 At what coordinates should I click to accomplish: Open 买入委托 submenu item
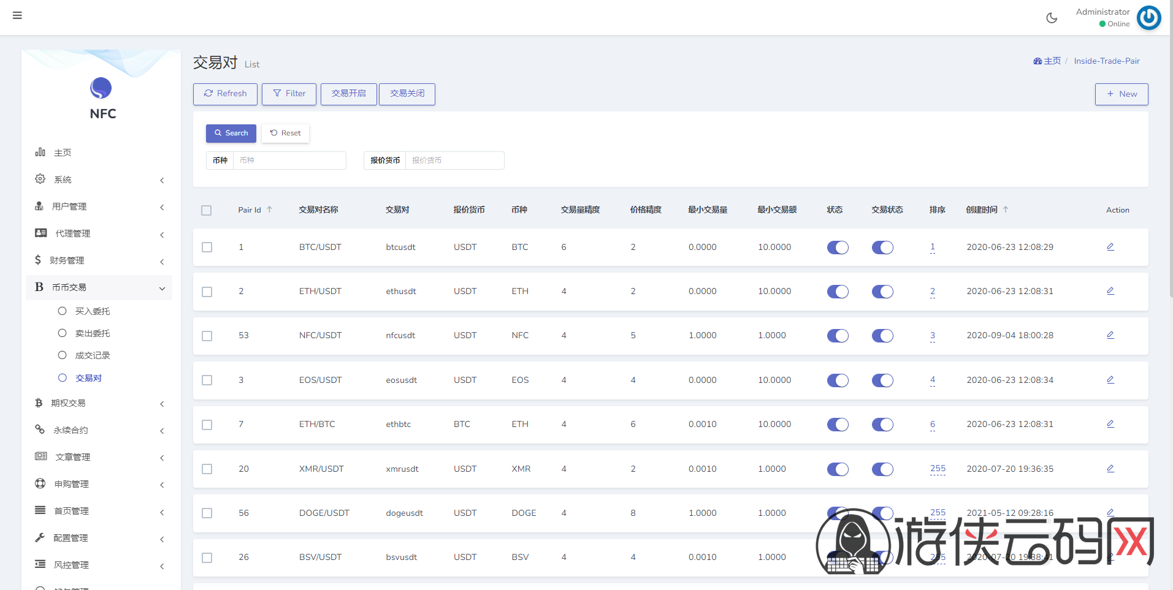tap(93, 311)
